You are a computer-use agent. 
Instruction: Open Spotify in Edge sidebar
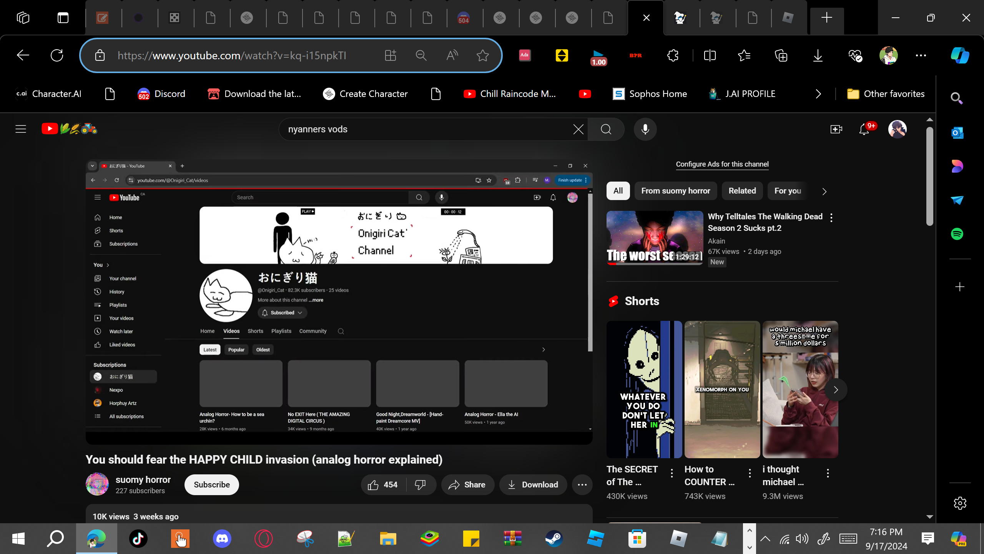pyautogui.click(x=957, y=234)
